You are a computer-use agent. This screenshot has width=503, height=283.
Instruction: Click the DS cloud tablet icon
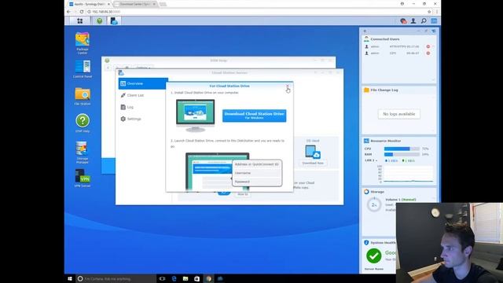313,152
